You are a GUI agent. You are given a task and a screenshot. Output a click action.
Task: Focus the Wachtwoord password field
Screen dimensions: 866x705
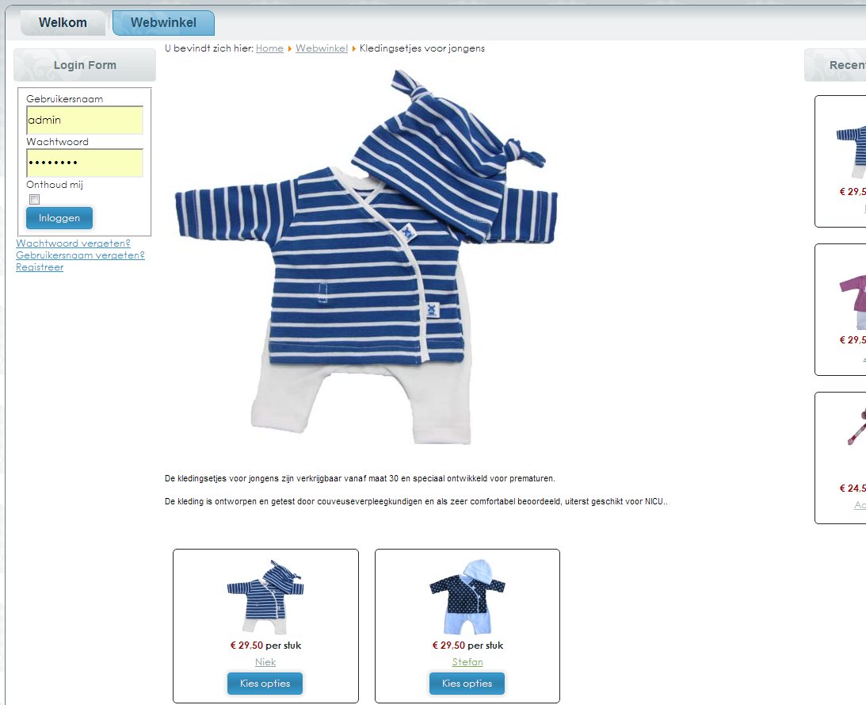click(x=85, y=163)
